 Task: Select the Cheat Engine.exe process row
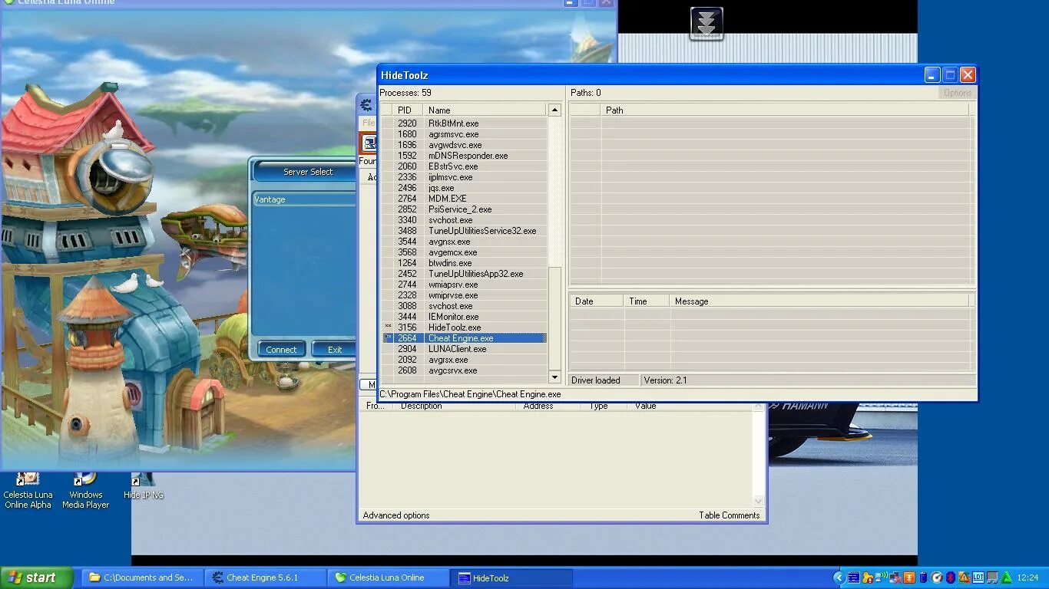[x=464, y=338]
